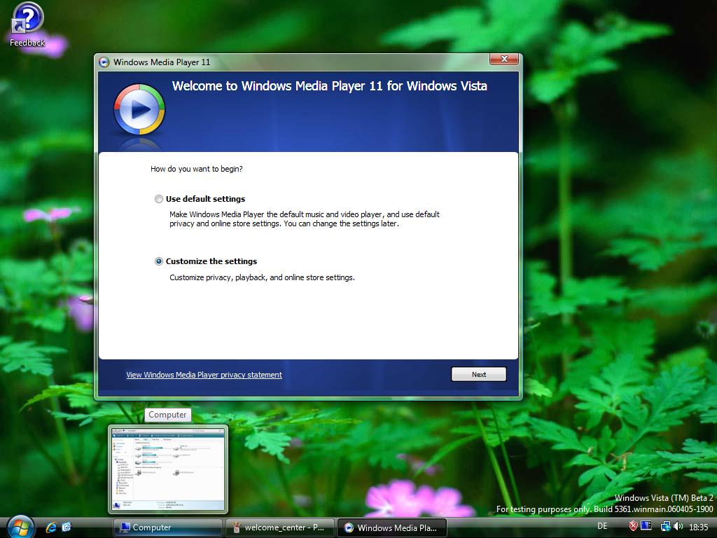Close the Windows Media Player 11 dialog

click(504, 59)
